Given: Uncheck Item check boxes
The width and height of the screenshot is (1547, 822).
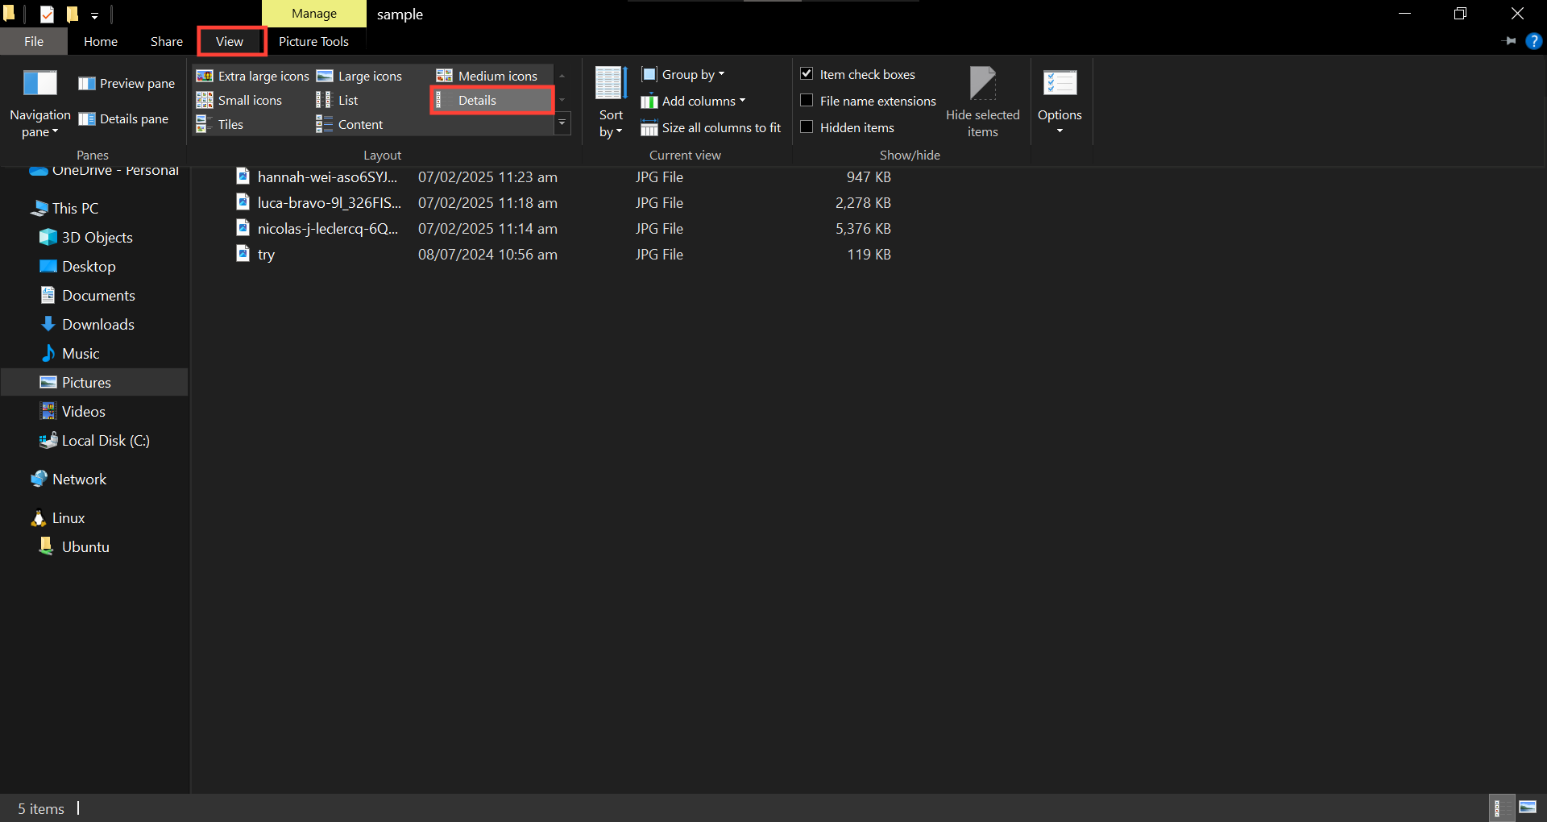Looking at the screenshot, I should point(807,74).
